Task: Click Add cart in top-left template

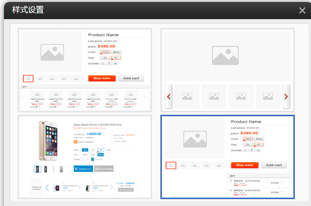Action: click(131, 78)
